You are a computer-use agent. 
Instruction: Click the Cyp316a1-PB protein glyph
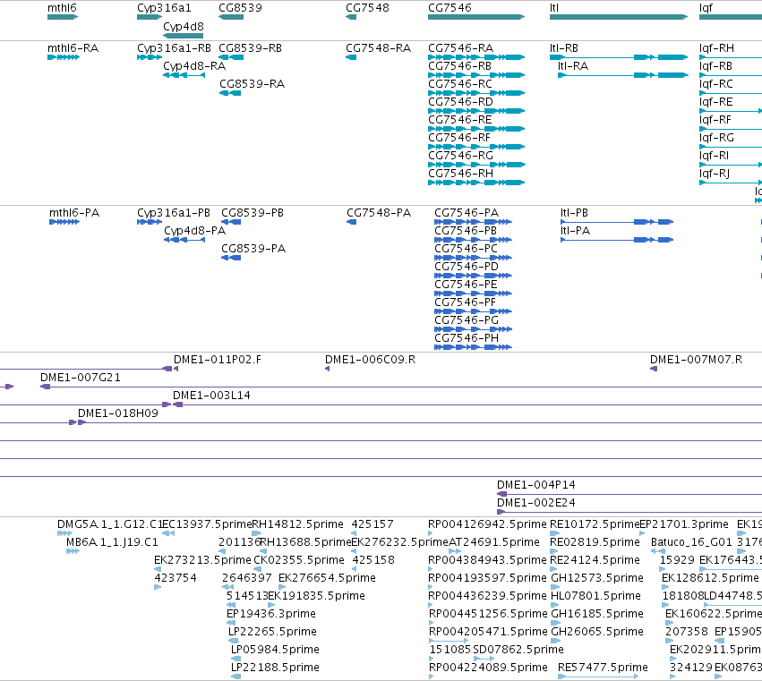tap(150, 222)
